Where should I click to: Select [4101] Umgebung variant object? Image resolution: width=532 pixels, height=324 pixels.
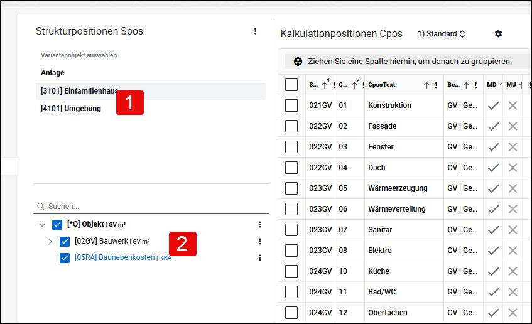(x=71, y=109)
